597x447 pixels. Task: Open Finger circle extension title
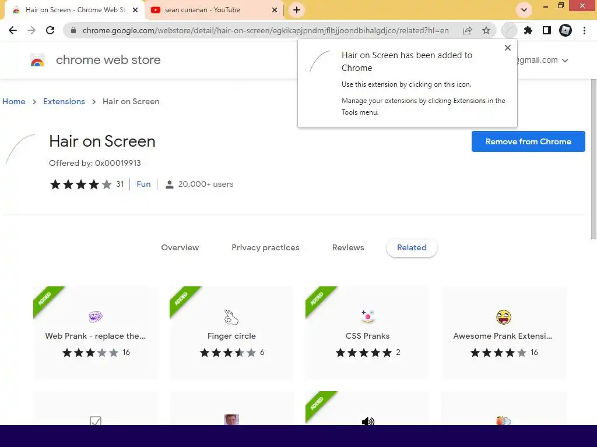(x=231, y=336)
